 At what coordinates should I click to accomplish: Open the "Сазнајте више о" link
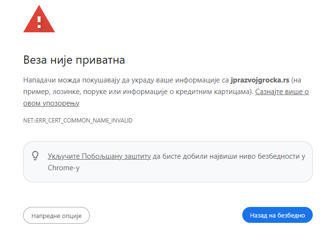coord(282,91)
